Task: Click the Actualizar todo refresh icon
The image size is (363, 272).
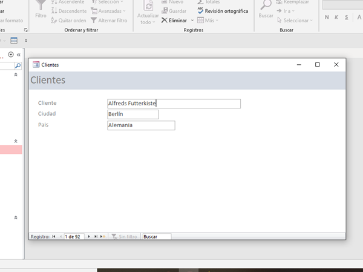Action: point(148,5)
